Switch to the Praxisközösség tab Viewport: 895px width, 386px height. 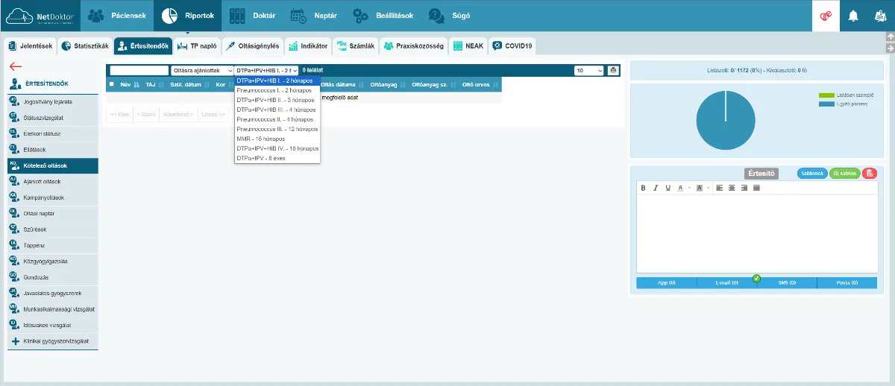click(413, 46)
